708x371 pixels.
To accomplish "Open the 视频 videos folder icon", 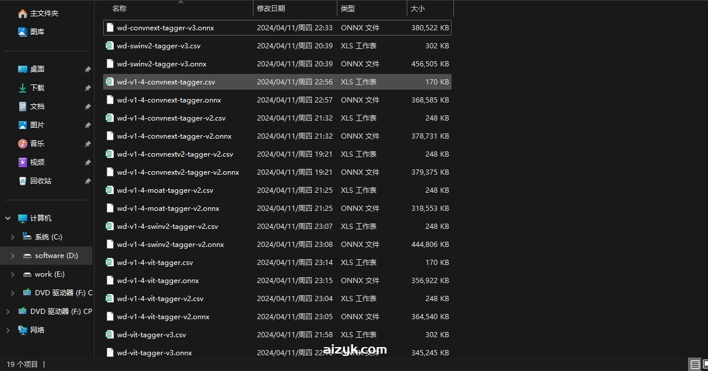I will tap(23, 162).
